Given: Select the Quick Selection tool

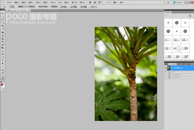Looking at the screenshot, I should click(3, 23).
